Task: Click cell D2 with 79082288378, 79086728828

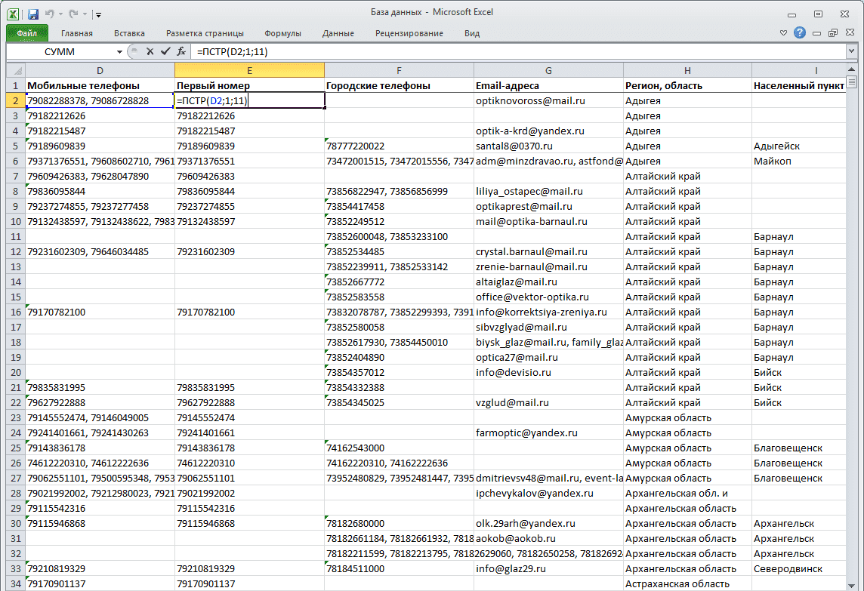Action: (x=100, y=101)
